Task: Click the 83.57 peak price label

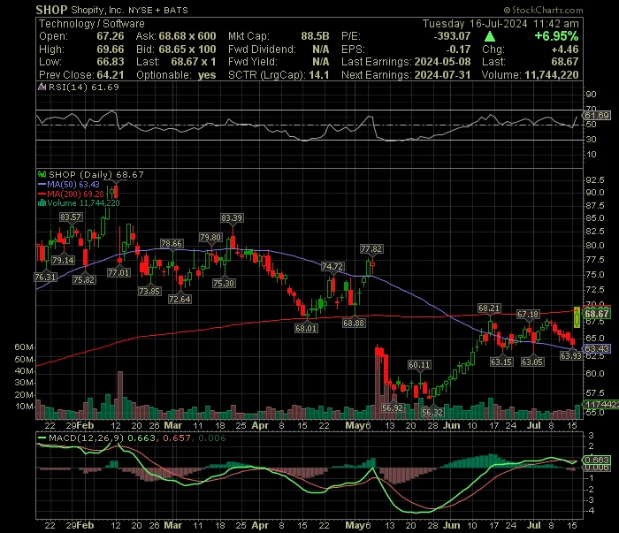Action: pos(71,217)
